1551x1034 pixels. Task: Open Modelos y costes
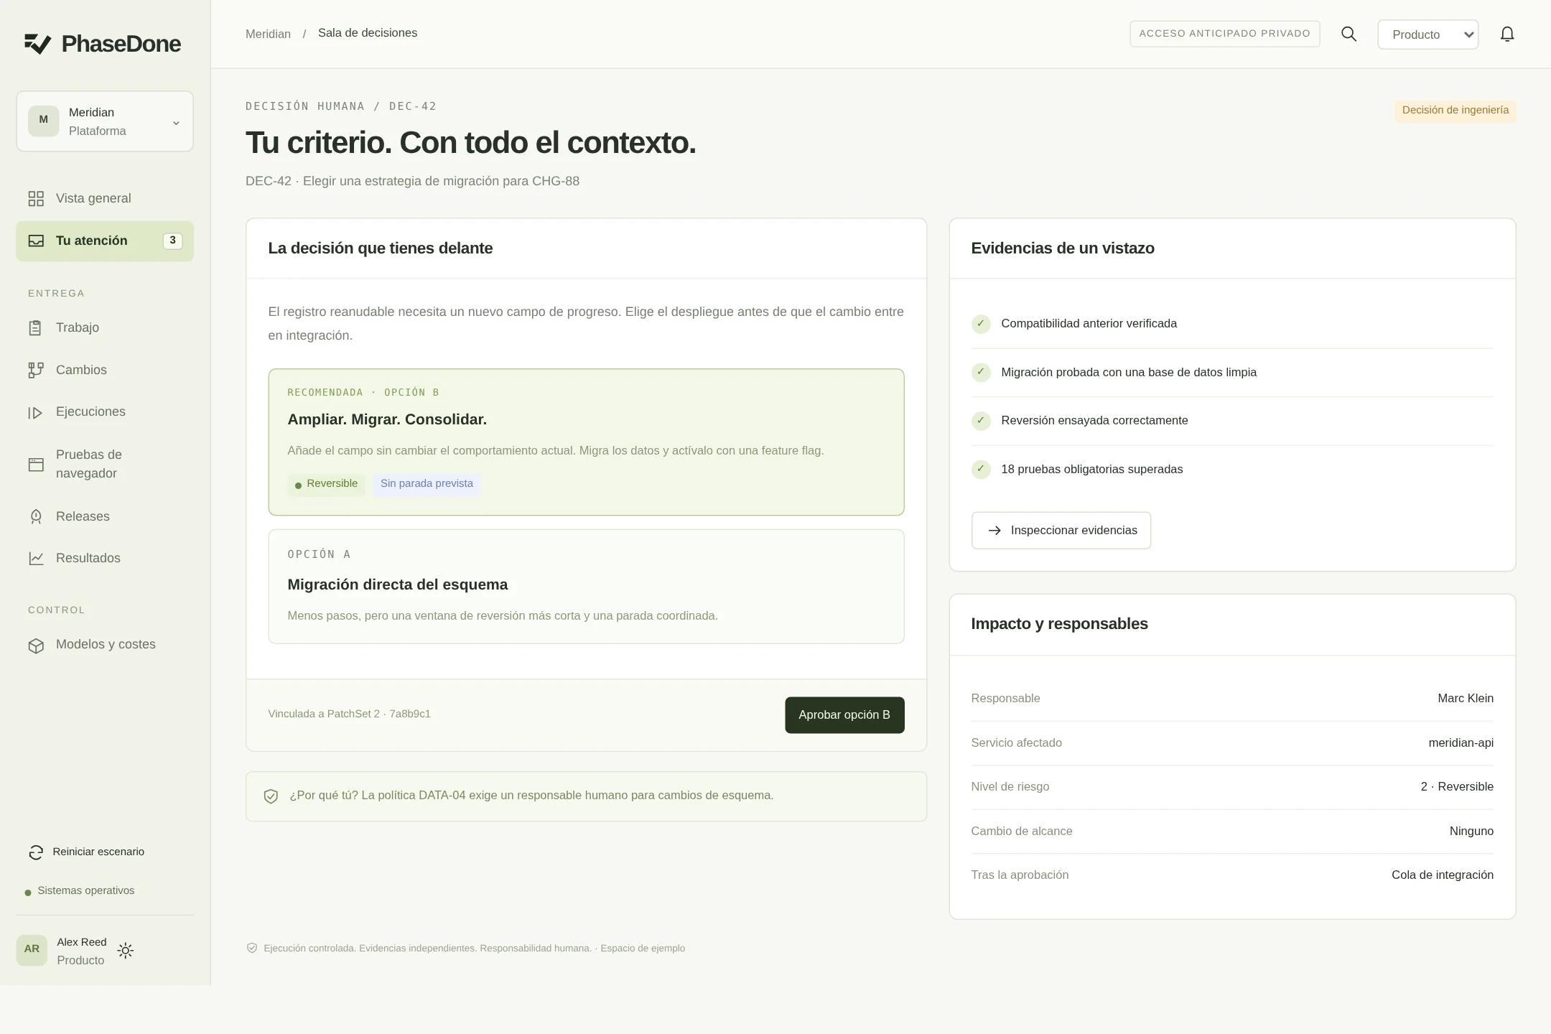point(105,646)
